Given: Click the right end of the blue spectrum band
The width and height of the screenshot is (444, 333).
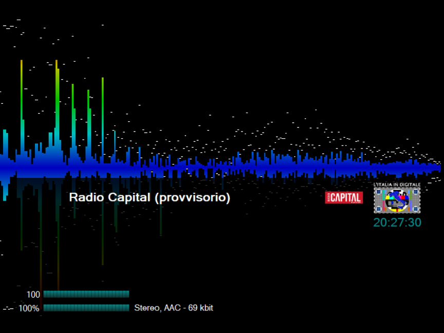Looking at the screenshot, I should click(x=437, y=168).
